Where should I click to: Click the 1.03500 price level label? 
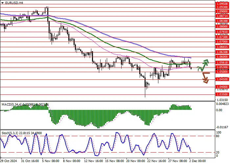[x=222, y=94]
